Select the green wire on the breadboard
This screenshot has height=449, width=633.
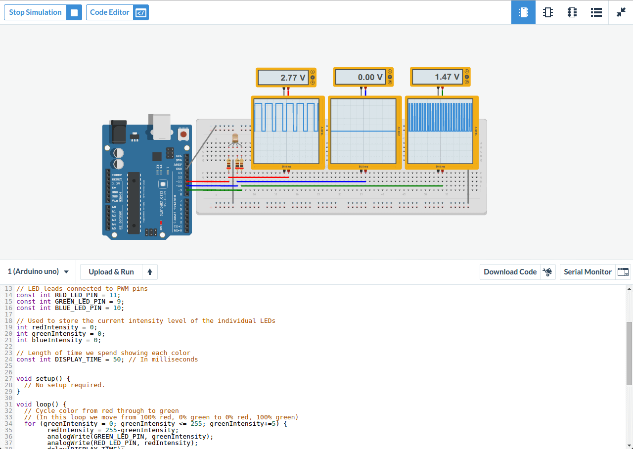(x=342, y=186)
